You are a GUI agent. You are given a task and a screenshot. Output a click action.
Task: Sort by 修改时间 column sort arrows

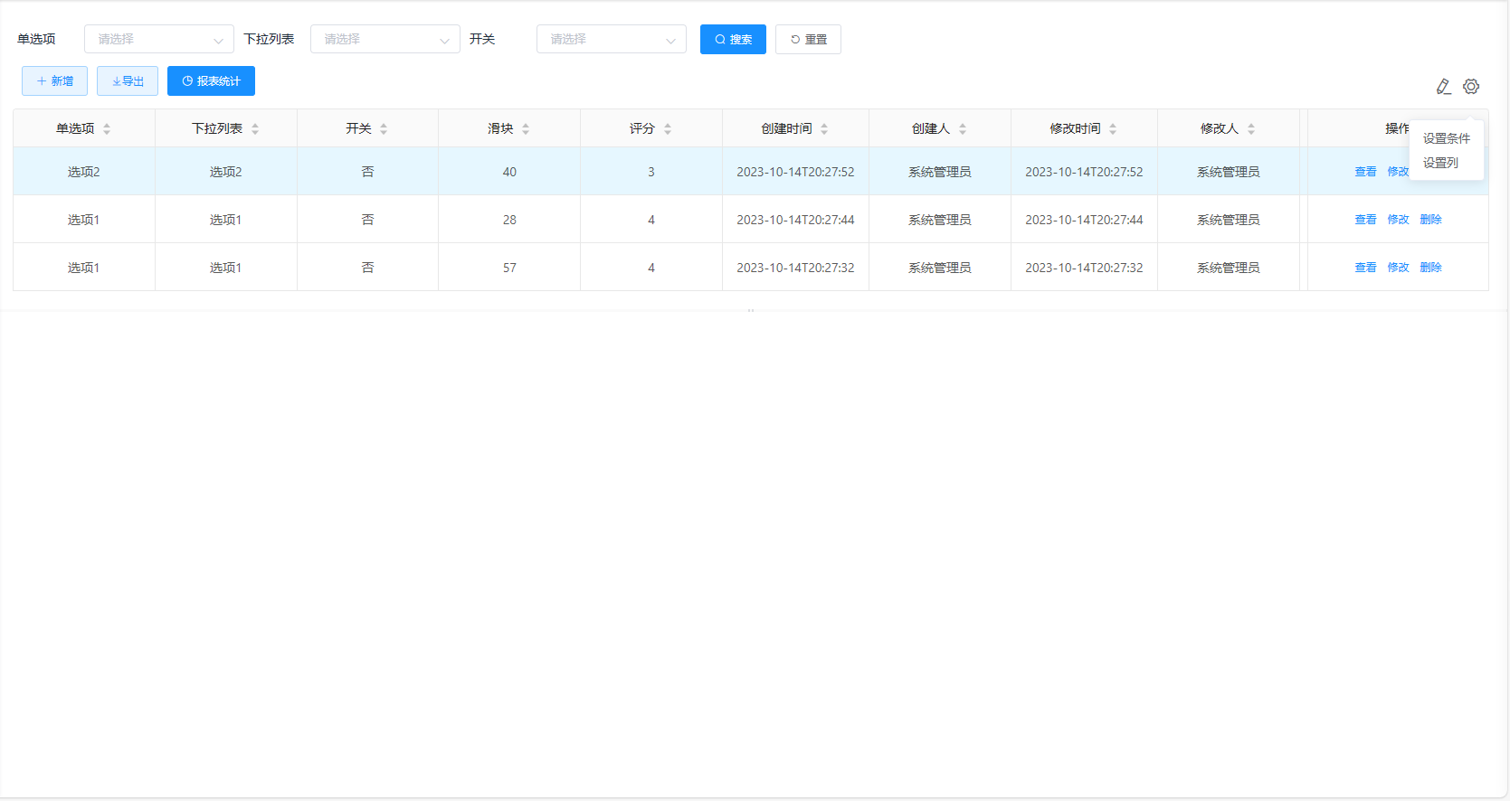tap(1113, 129)
